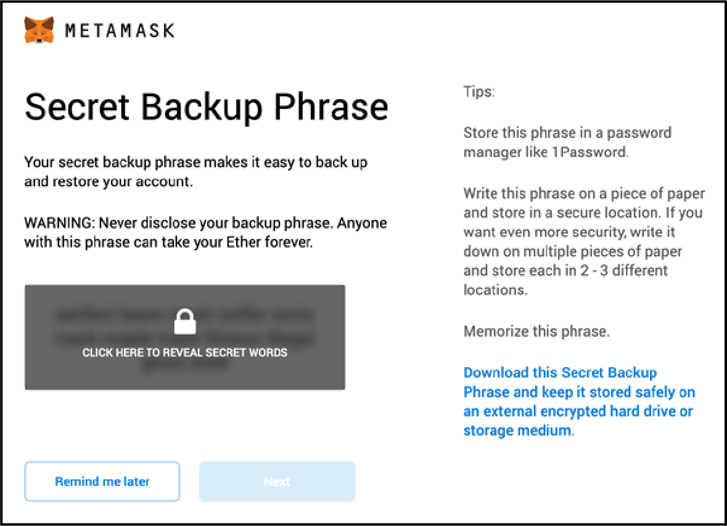Click the Remind me later button

(x=102, y=482)
